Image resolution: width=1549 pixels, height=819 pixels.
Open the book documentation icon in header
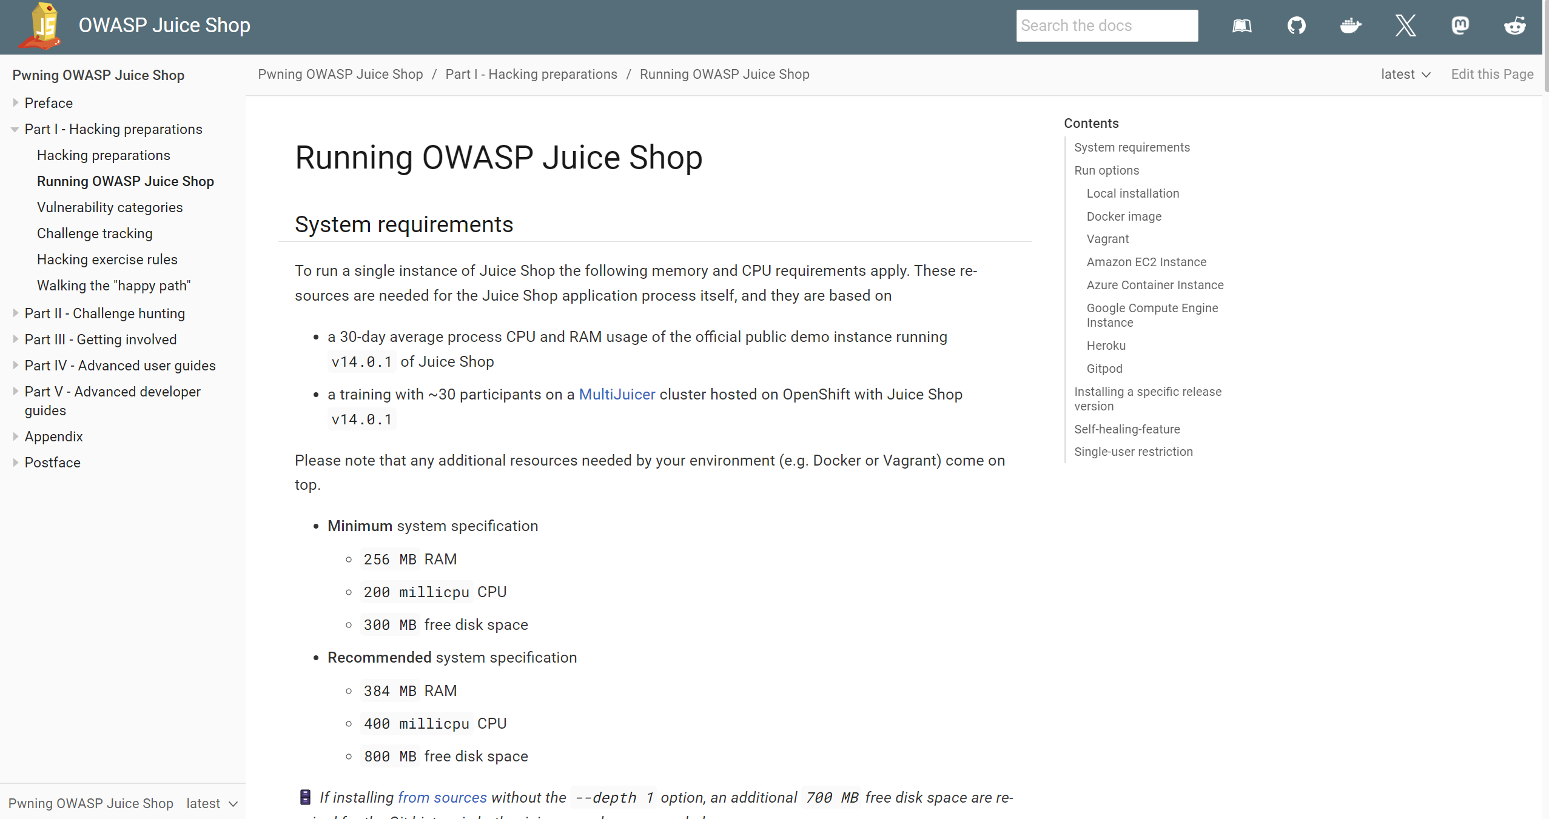click(x=1242, y=25)
